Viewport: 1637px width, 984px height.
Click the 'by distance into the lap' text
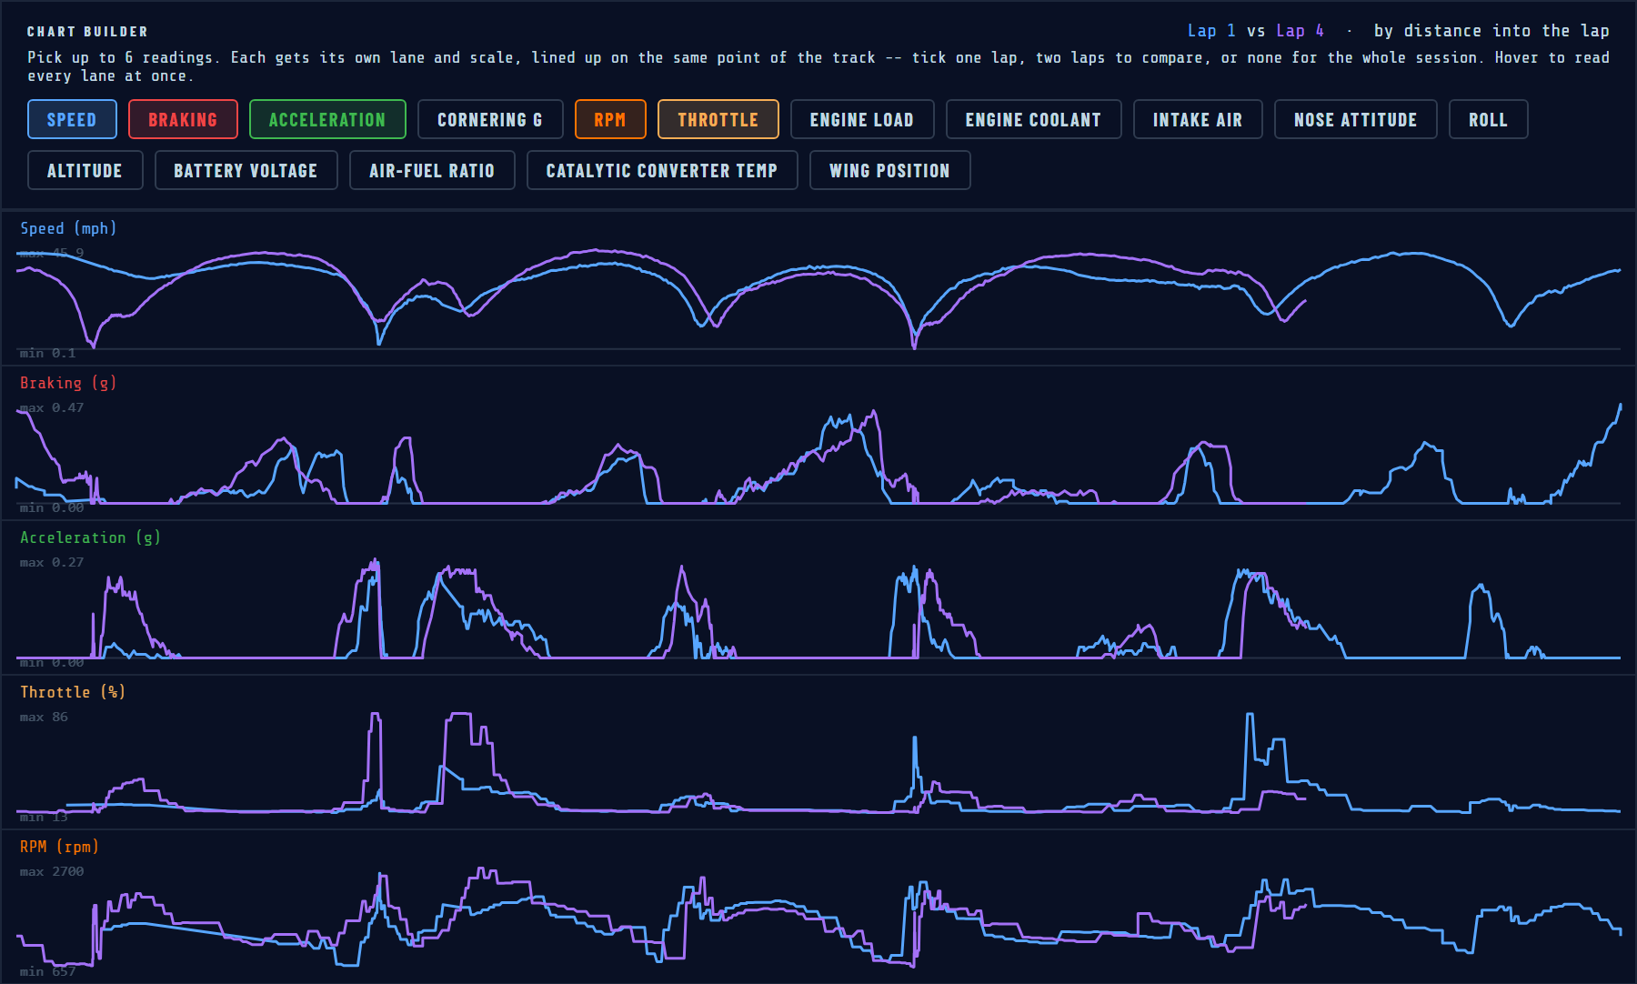tap(1491, 31)
